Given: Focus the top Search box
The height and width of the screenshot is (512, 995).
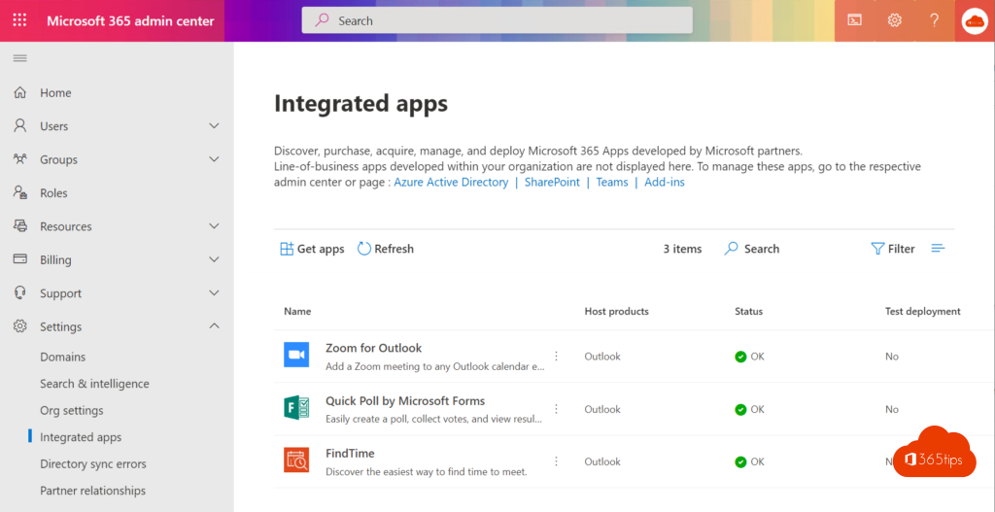Looking at the screenshot, I should (497, 20).
